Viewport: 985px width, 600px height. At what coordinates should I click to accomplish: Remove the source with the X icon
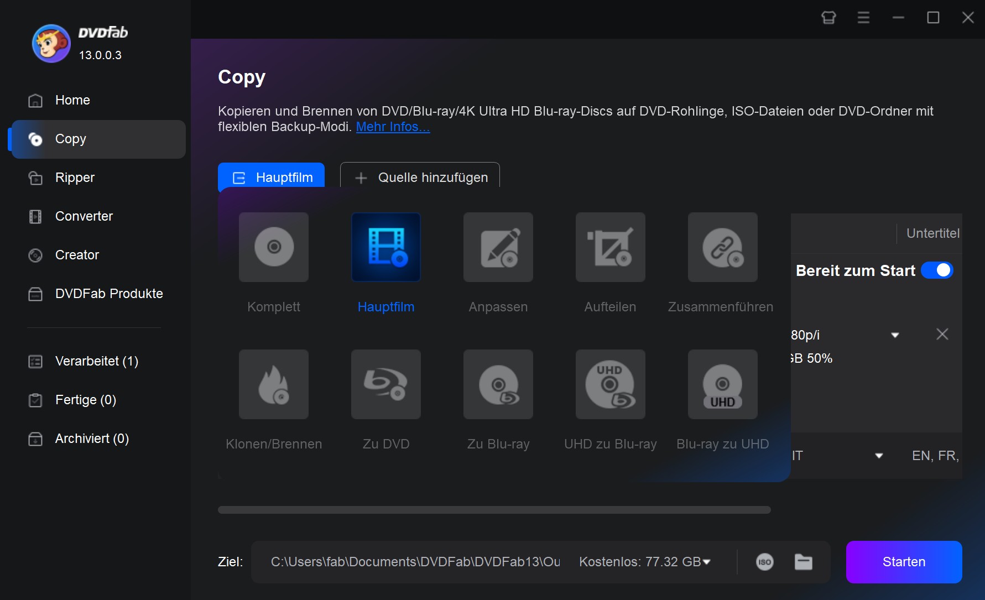[942, 334]
